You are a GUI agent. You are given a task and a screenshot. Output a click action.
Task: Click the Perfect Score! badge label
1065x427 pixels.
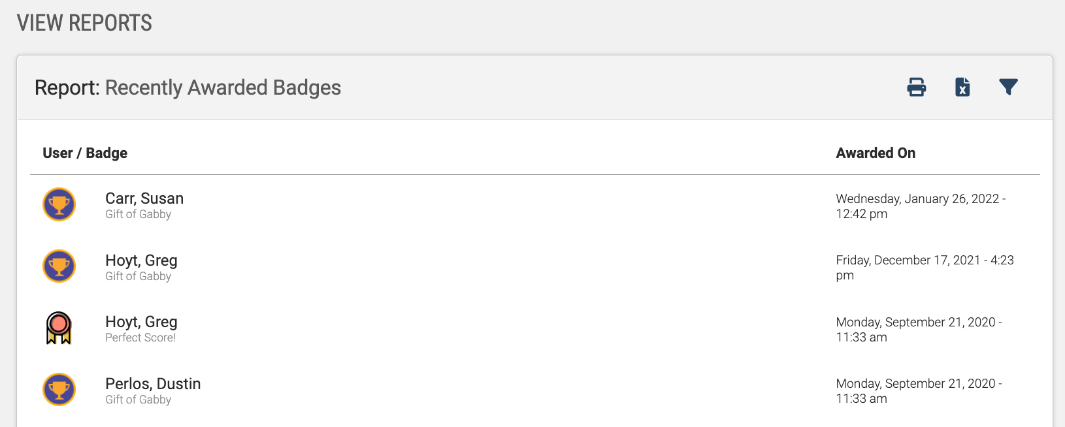click(140, 338)
